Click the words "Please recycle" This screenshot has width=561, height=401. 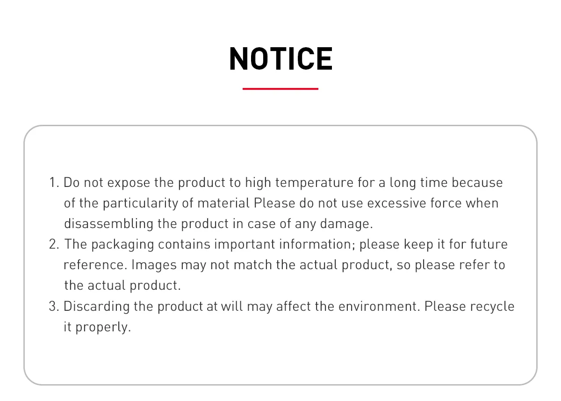coord(469,307)
